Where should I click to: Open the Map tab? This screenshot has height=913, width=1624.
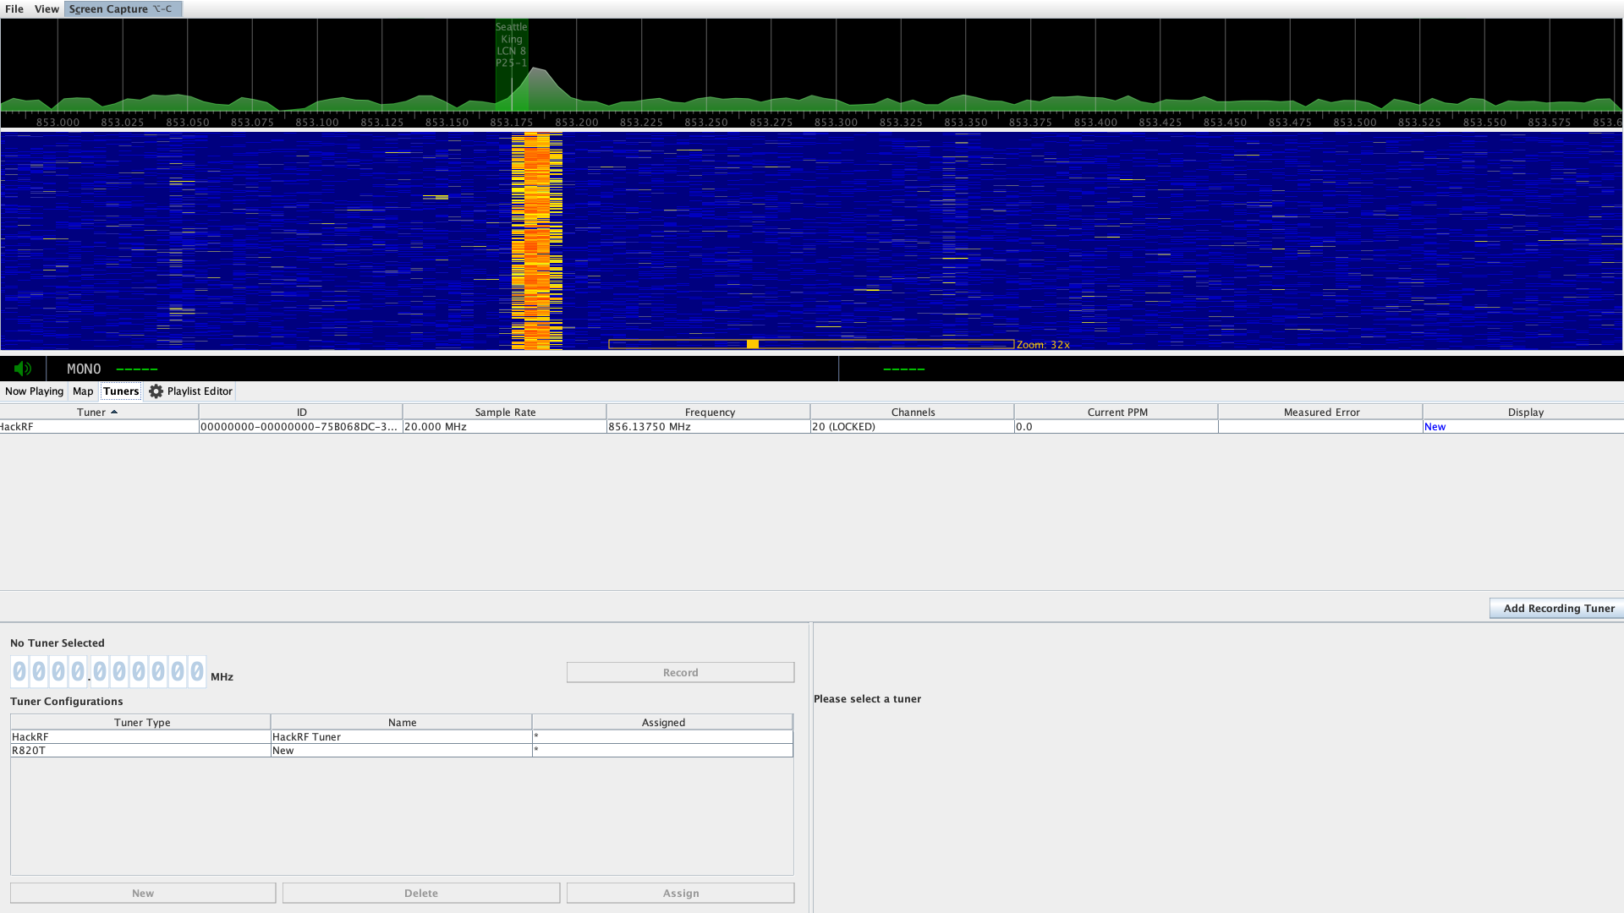(x=82, y=391)
